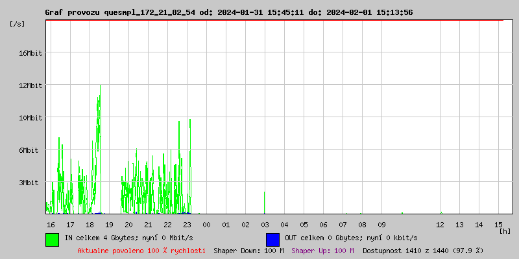Click hour 15 on the time axis
Image resolution: width=519 pixels, height=259 pixels.
(x=498, y=225)
